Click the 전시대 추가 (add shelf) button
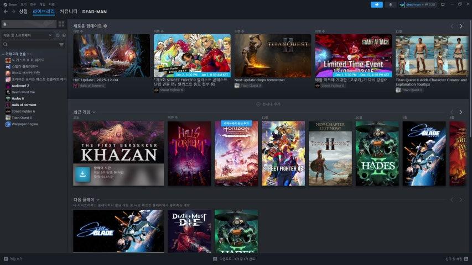This screenshot has width=472, height=265. [268, 104]
